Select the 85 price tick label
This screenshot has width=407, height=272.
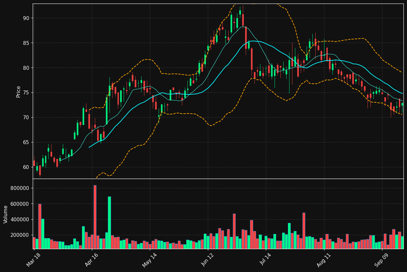pos(26,43)
